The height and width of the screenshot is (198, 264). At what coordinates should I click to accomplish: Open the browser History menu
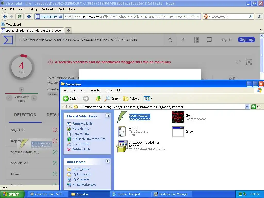[33, 9]
